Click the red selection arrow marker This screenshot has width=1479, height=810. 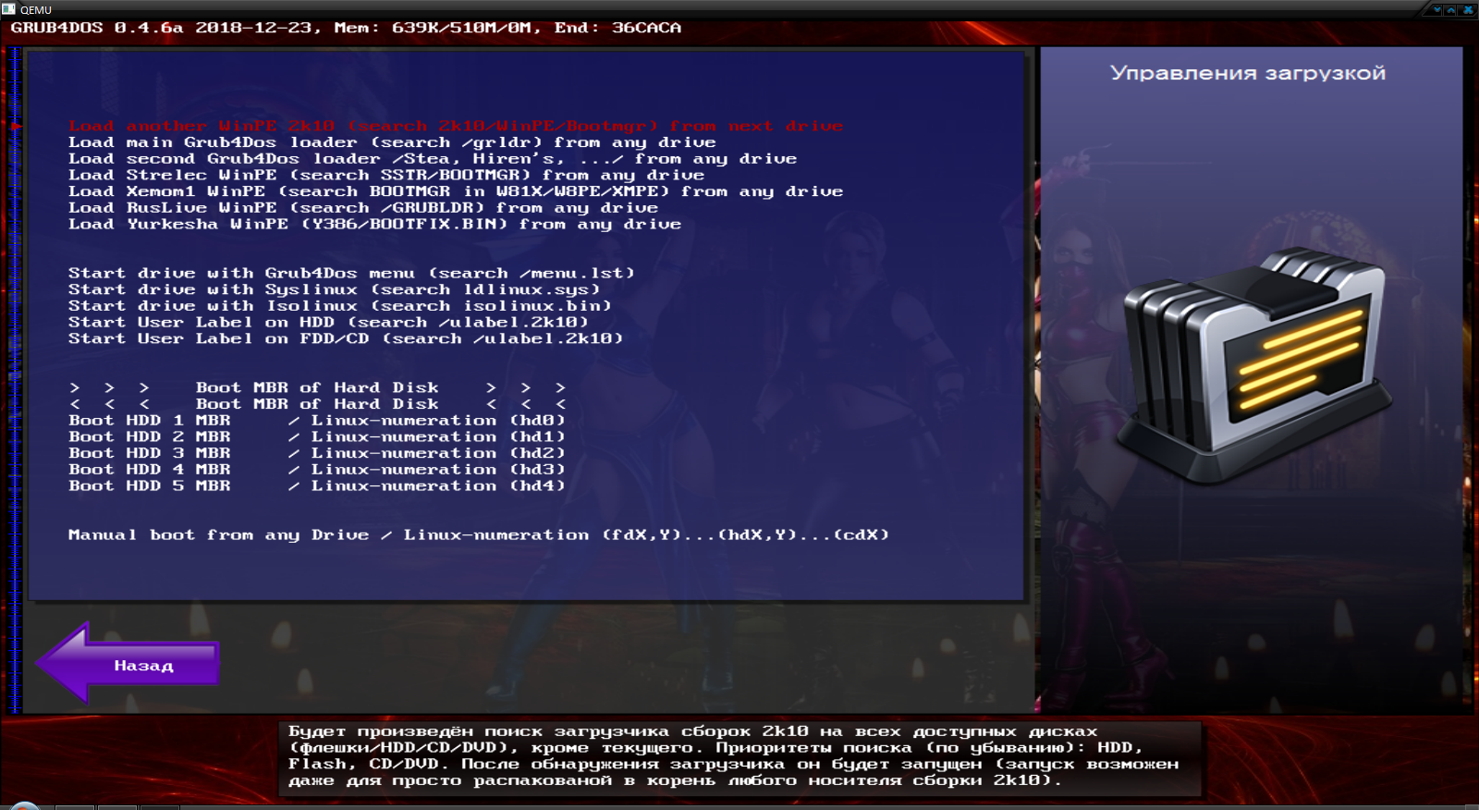(x=17, y=126)
